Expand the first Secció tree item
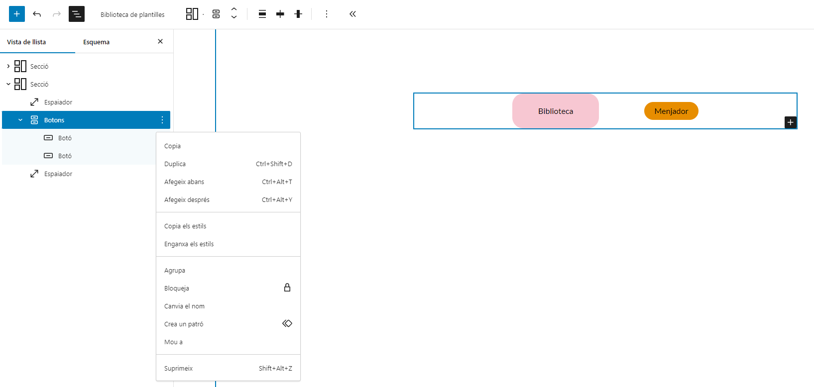The width and height of the screenshot is (814, 387). tap(8, 66)
